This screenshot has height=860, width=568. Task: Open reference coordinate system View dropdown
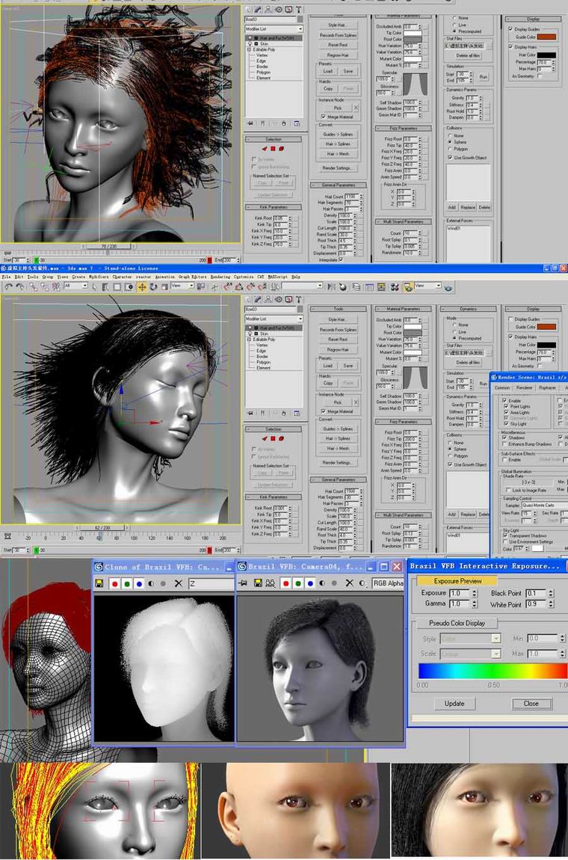(x=182, y=286)
